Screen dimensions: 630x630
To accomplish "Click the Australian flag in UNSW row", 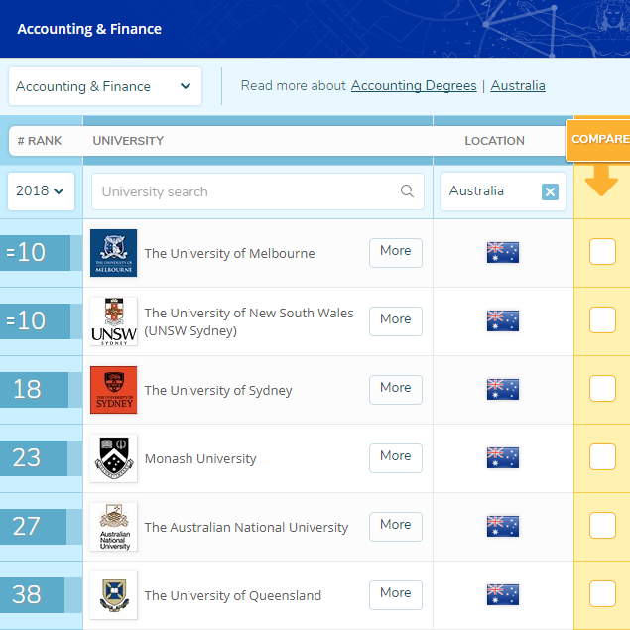I will coord(503,320).
